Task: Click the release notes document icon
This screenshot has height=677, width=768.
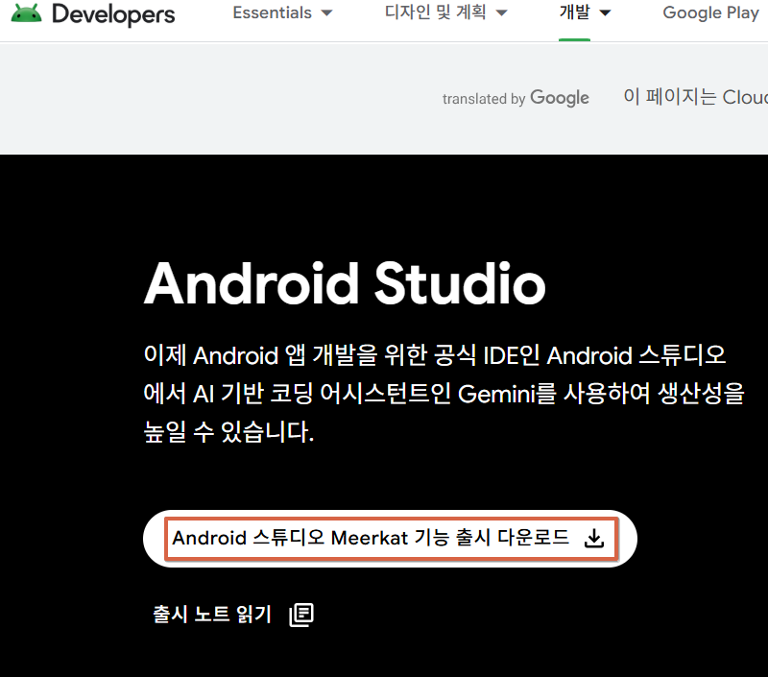Action: (301, 615)
